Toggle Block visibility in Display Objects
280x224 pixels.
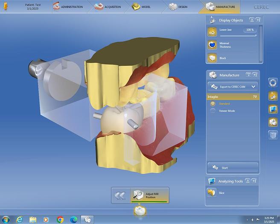[x=212, y=58]
